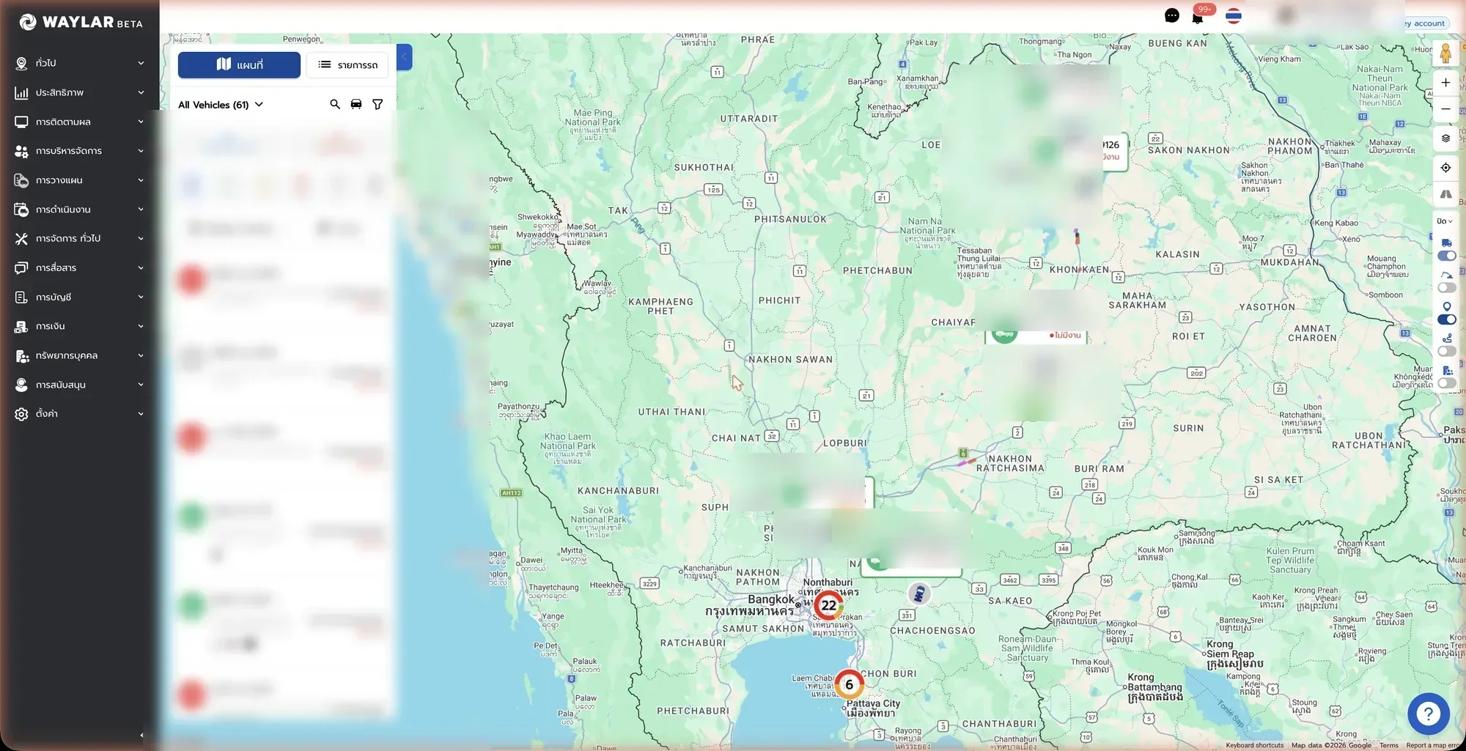Viewport: 1466px width, 751px height.
Task: Toggle the location pin layer switch
Action: pos(1446,319)
